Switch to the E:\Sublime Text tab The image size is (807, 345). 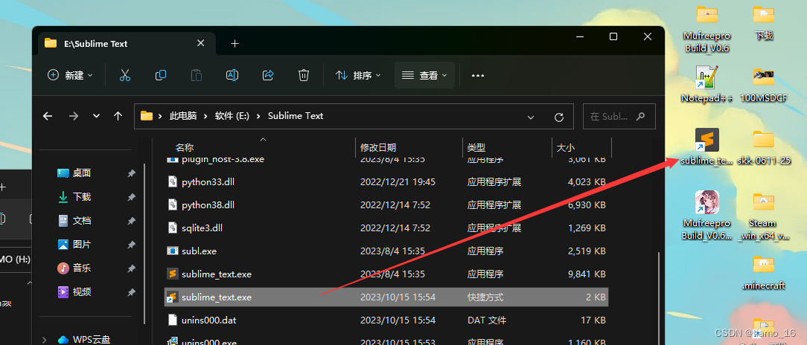127,44
